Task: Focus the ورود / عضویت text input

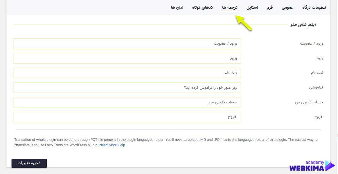Action: pos(127,44)
